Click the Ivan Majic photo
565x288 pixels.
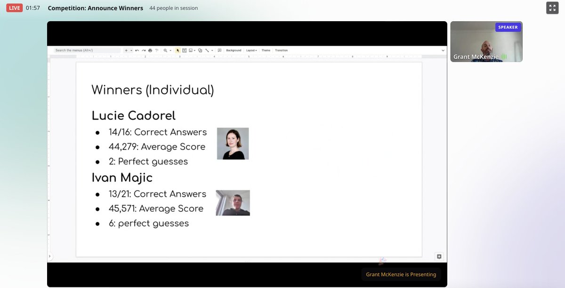[233, 203]
